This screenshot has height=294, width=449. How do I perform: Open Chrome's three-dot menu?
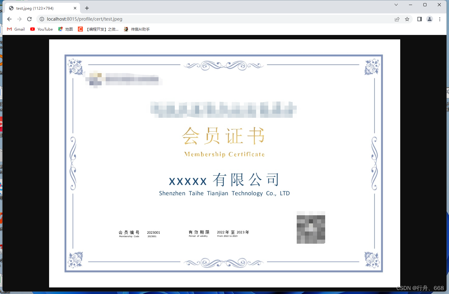[440, 19]
